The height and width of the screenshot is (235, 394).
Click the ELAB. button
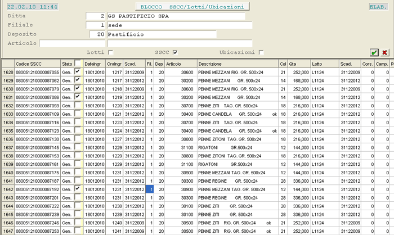coord(378,7)
